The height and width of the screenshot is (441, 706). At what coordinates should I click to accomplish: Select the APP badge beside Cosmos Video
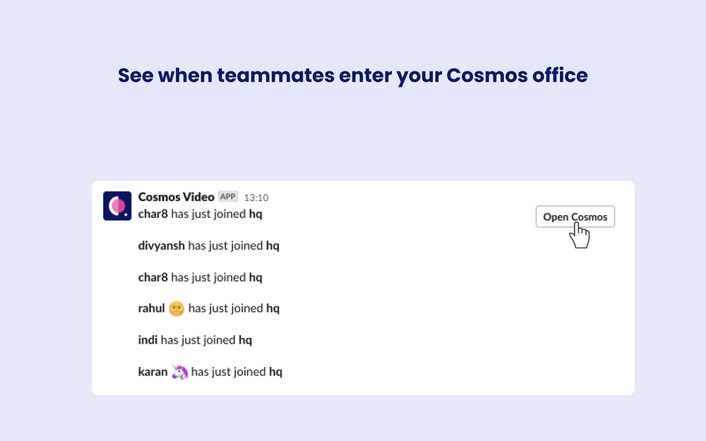(x=228, y=197)
